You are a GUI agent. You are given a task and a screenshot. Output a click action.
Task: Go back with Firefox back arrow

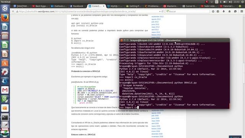coord(13,11)
